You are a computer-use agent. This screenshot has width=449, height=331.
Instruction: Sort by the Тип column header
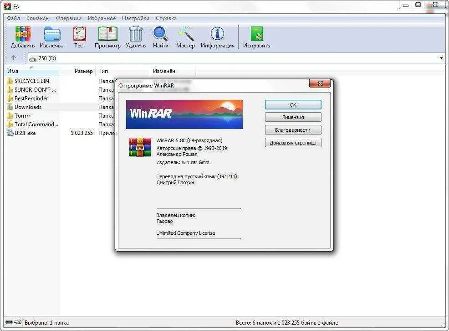[x=122, y=71]
